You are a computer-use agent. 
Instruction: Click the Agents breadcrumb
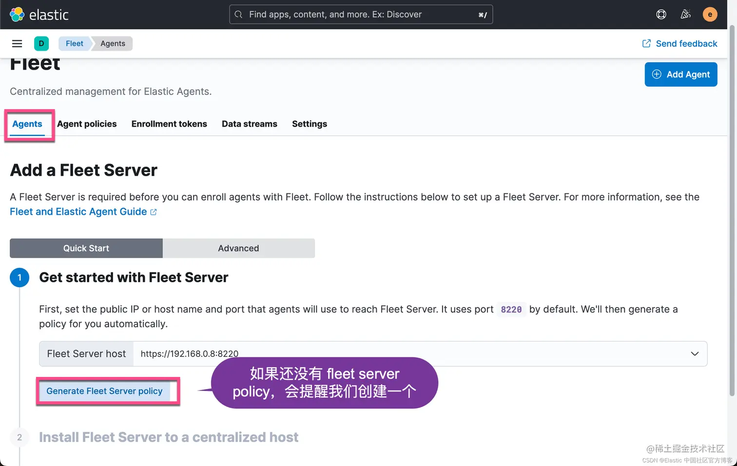click(113, 43)
